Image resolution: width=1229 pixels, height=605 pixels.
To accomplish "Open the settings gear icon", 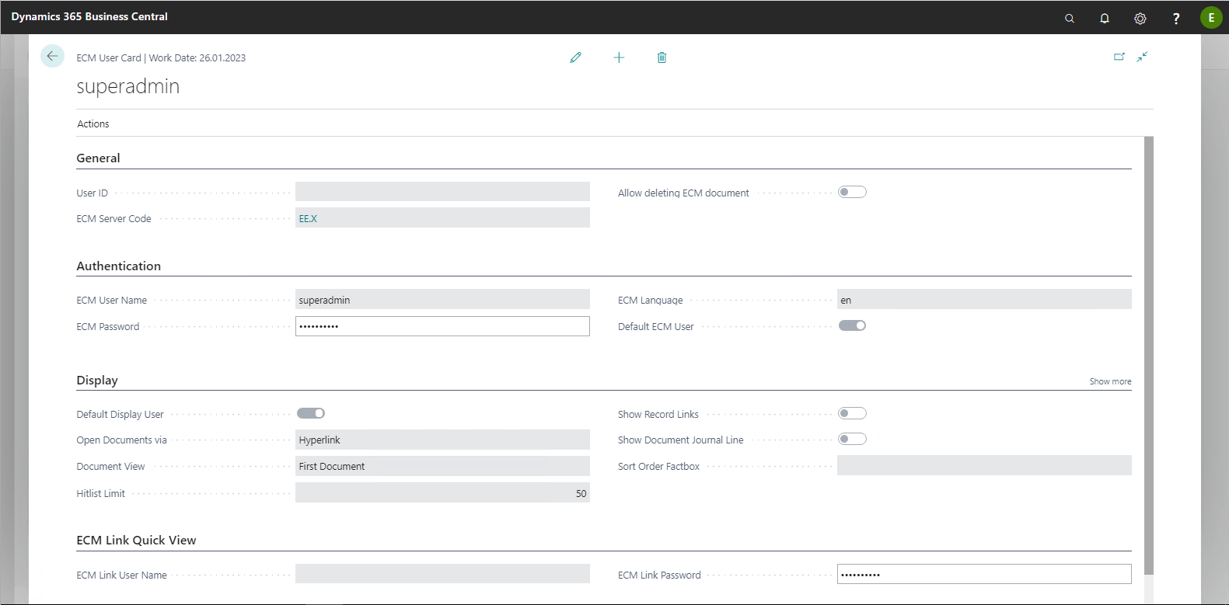I will [1140, 18].
